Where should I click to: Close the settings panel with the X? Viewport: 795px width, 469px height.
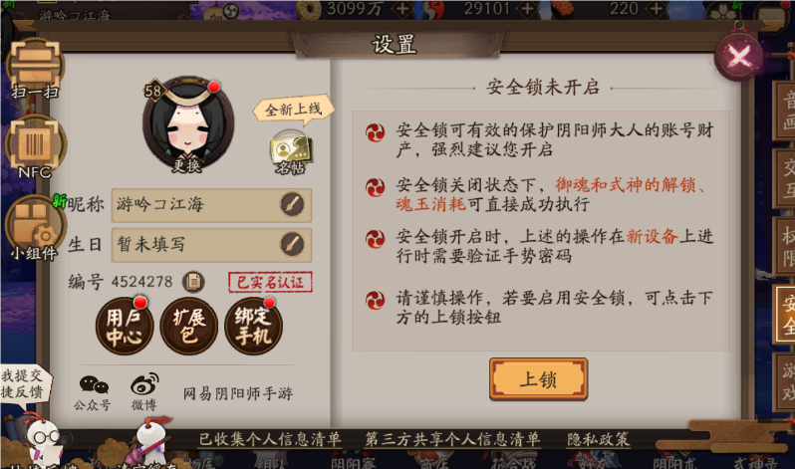pyautogui.click(x=738, y=57)
